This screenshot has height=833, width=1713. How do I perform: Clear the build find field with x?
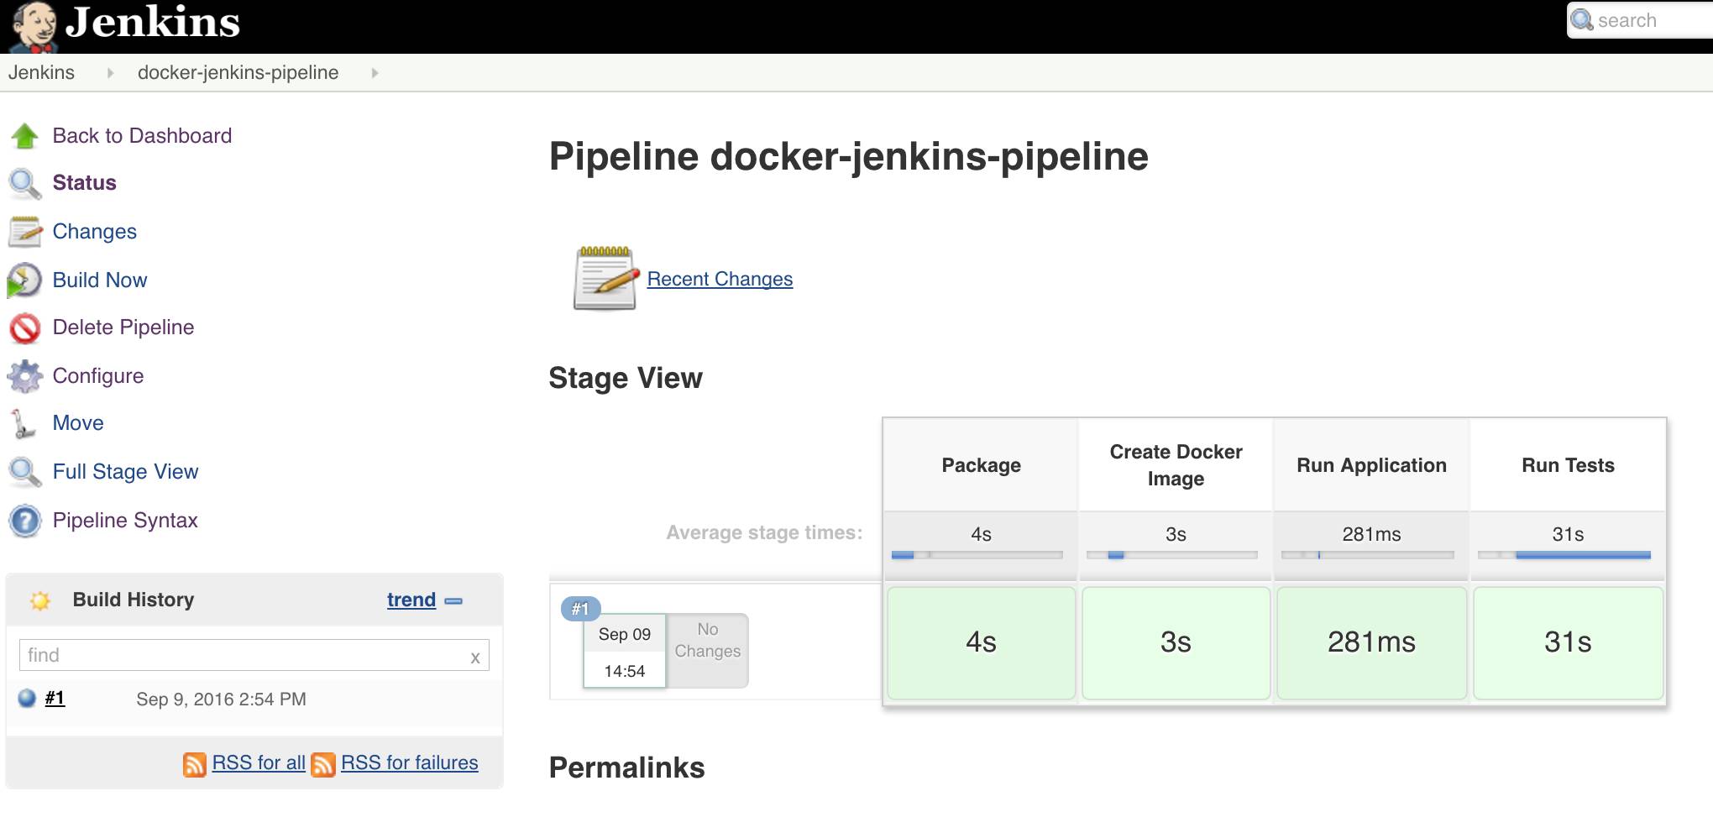[475, 657]
